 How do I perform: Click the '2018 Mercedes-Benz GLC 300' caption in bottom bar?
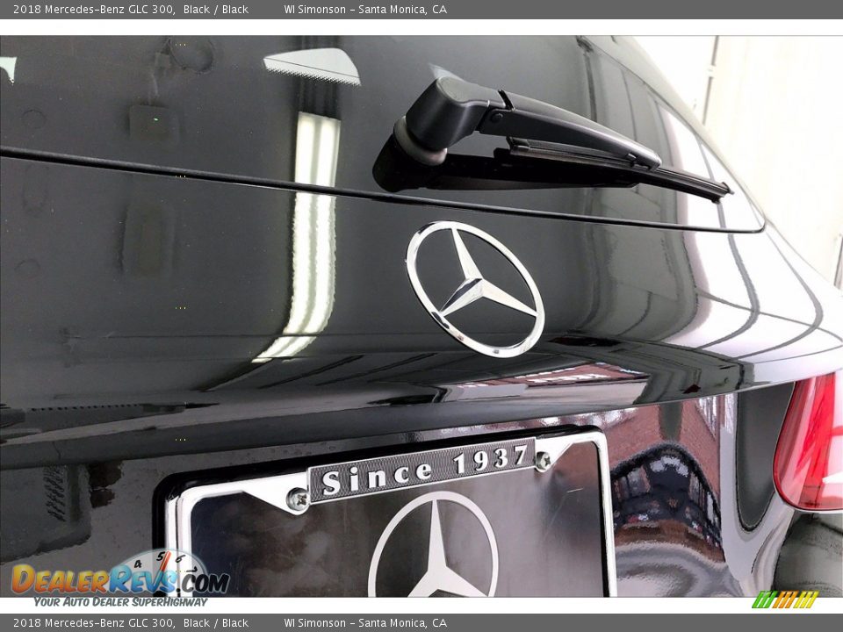94,623
